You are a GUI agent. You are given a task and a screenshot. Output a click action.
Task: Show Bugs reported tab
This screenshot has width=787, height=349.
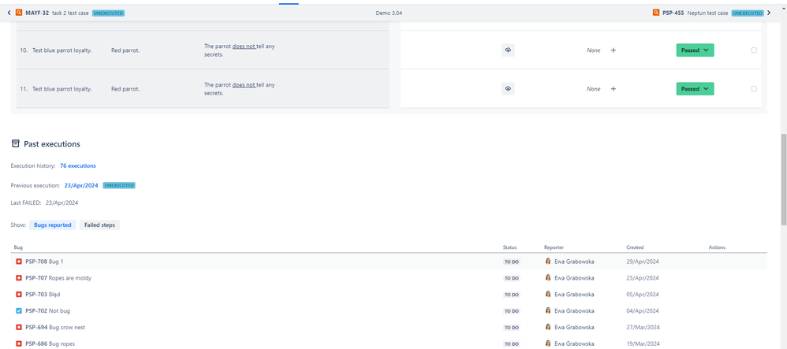tap(53, 225)
